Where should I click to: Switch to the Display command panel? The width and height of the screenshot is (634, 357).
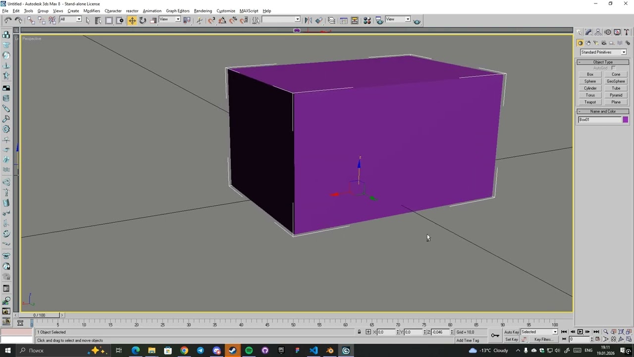pos(617,32)
